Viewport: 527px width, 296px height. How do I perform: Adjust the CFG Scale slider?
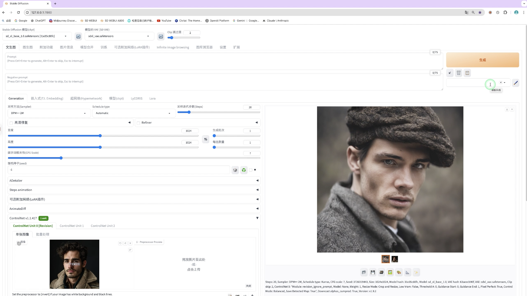(134, 158)
